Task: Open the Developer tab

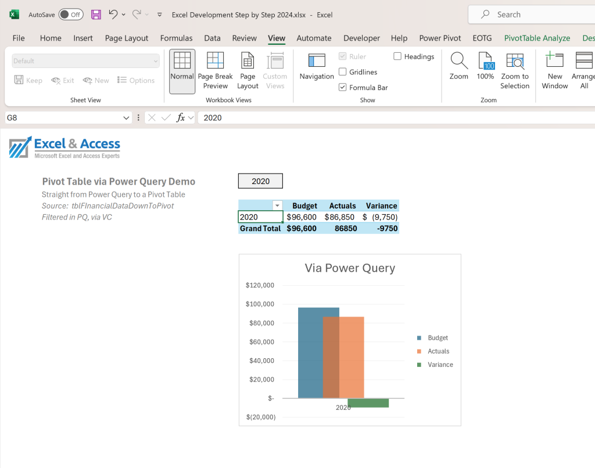Action: 361,38
